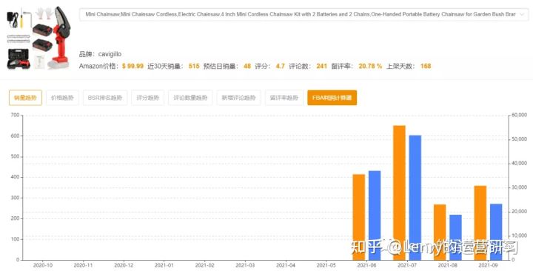Screen dimensions: 533x271
Task: Select the 留评率趋势 tab
Action: [x=284, y=98]
